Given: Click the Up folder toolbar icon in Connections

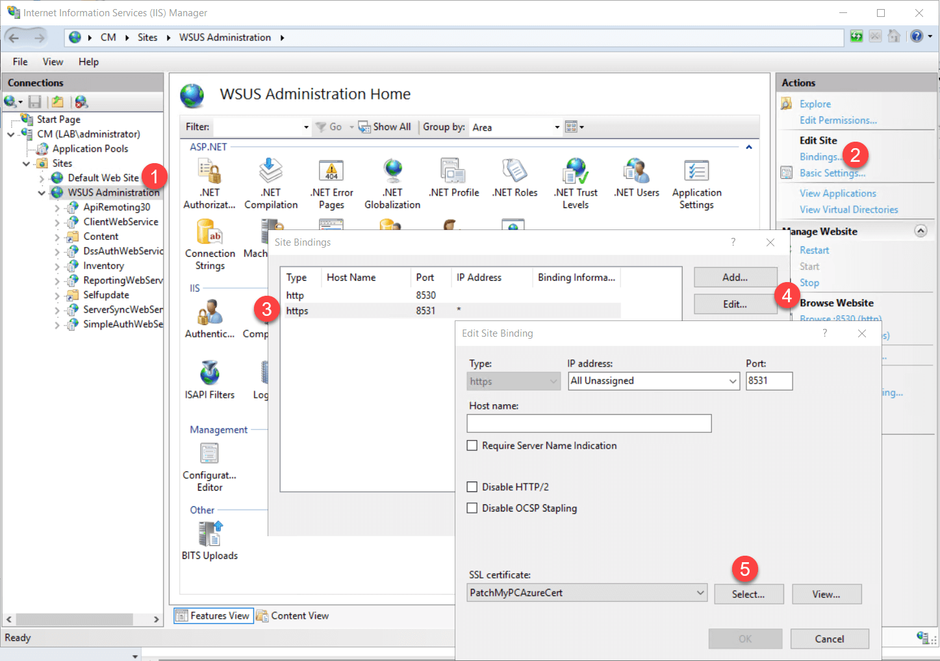Looking at the screenshot, I should coord(58,102).
